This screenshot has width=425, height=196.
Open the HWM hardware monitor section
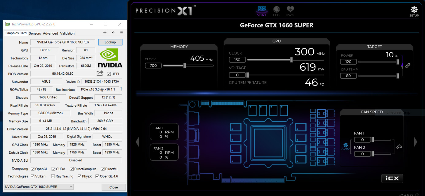(290, 11)
